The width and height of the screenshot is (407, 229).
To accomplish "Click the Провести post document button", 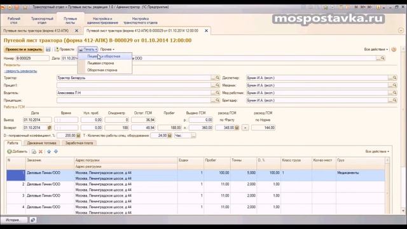I will point(64,49).
